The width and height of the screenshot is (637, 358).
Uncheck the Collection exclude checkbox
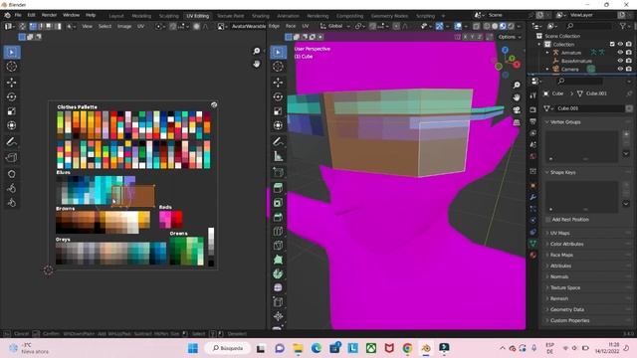612,44
